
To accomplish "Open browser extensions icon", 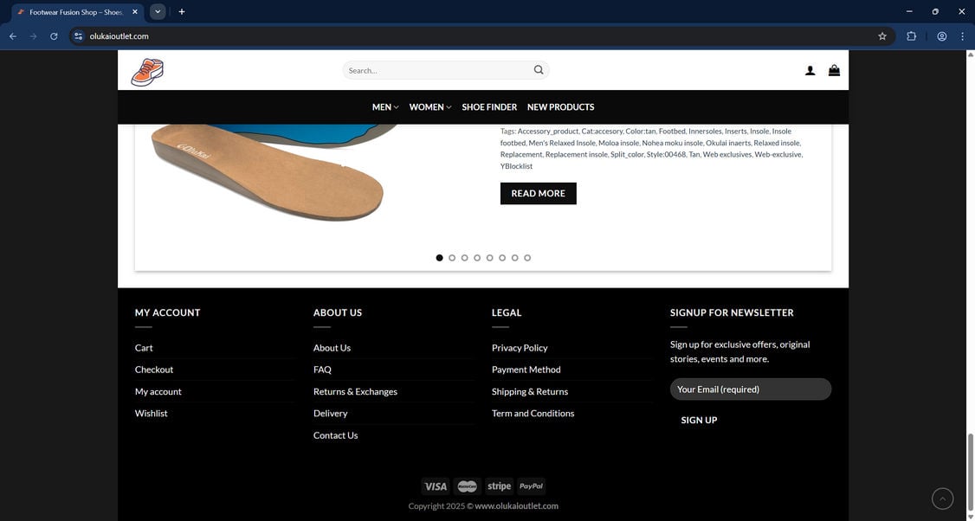I will [x=911, y=36].
